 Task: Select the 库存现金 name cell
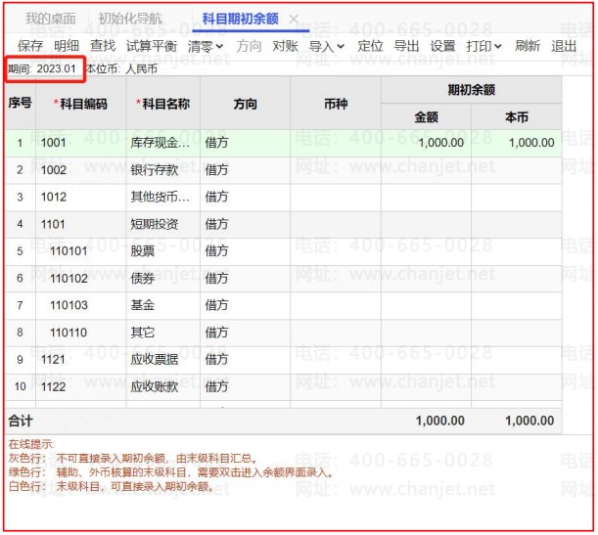click(163, 143)
